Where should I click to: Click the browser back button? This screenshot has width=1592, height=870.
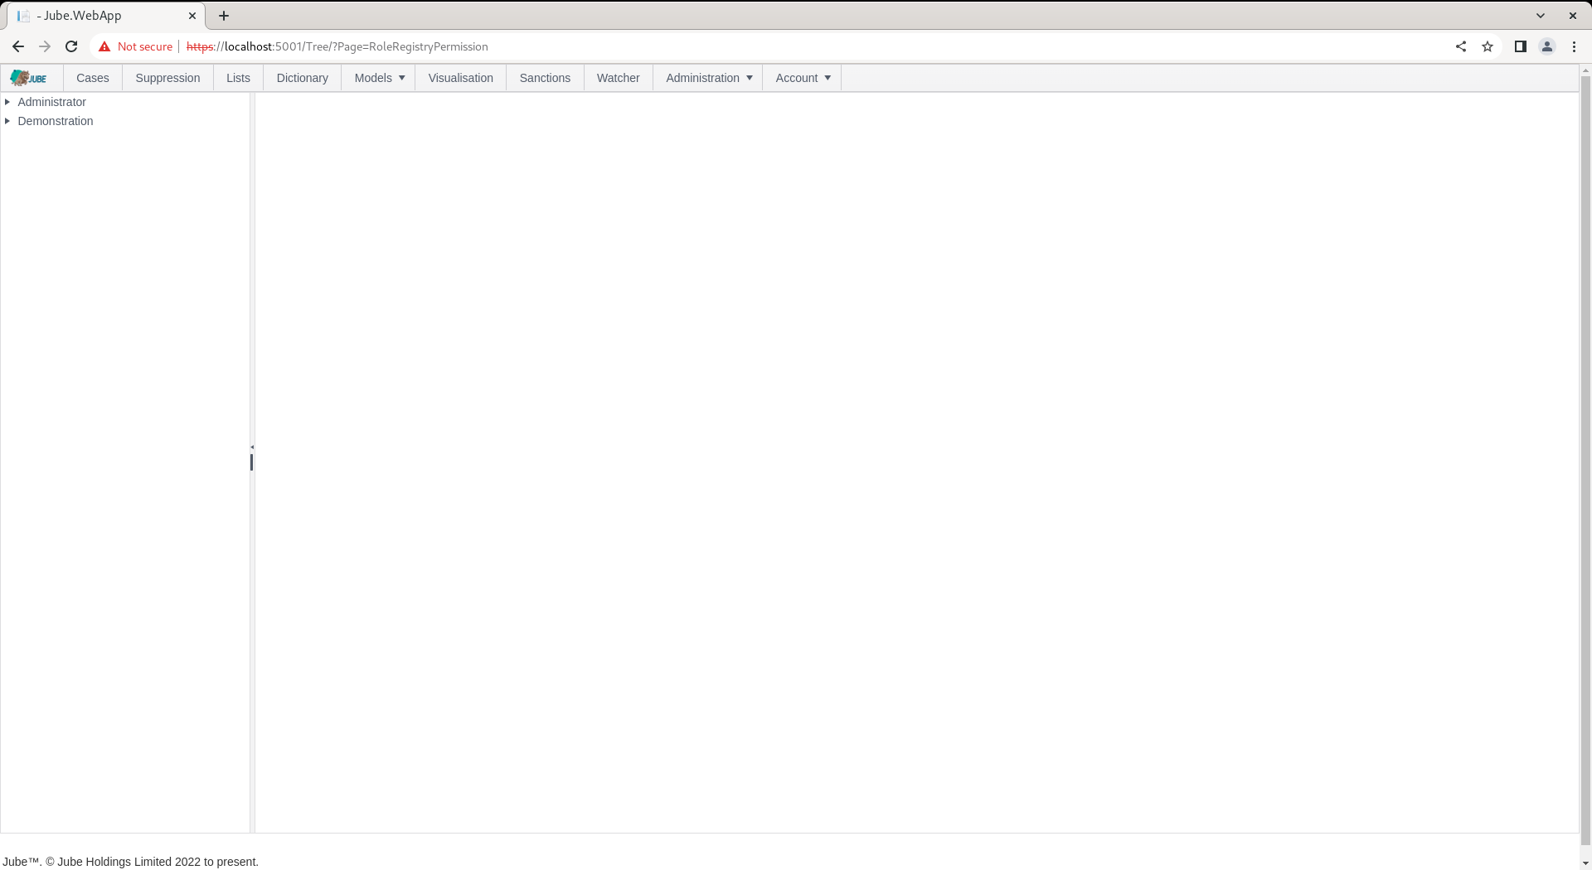tap(18, 46)
